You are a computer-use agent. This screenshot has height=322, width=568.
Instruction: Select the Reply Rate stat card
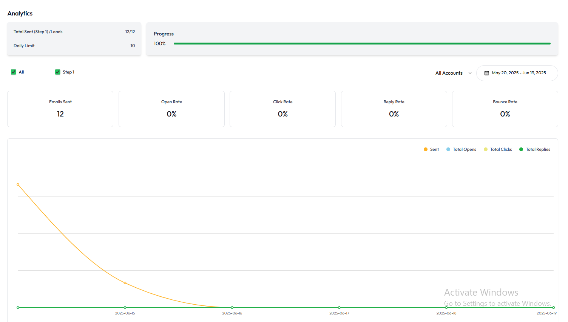click(394, 109)
